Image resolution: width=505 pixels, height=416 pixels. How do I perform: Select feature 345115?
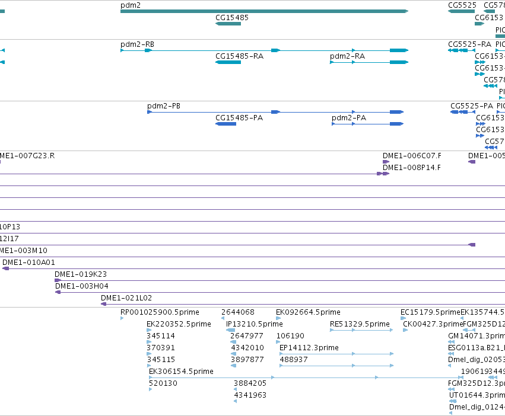161,360
